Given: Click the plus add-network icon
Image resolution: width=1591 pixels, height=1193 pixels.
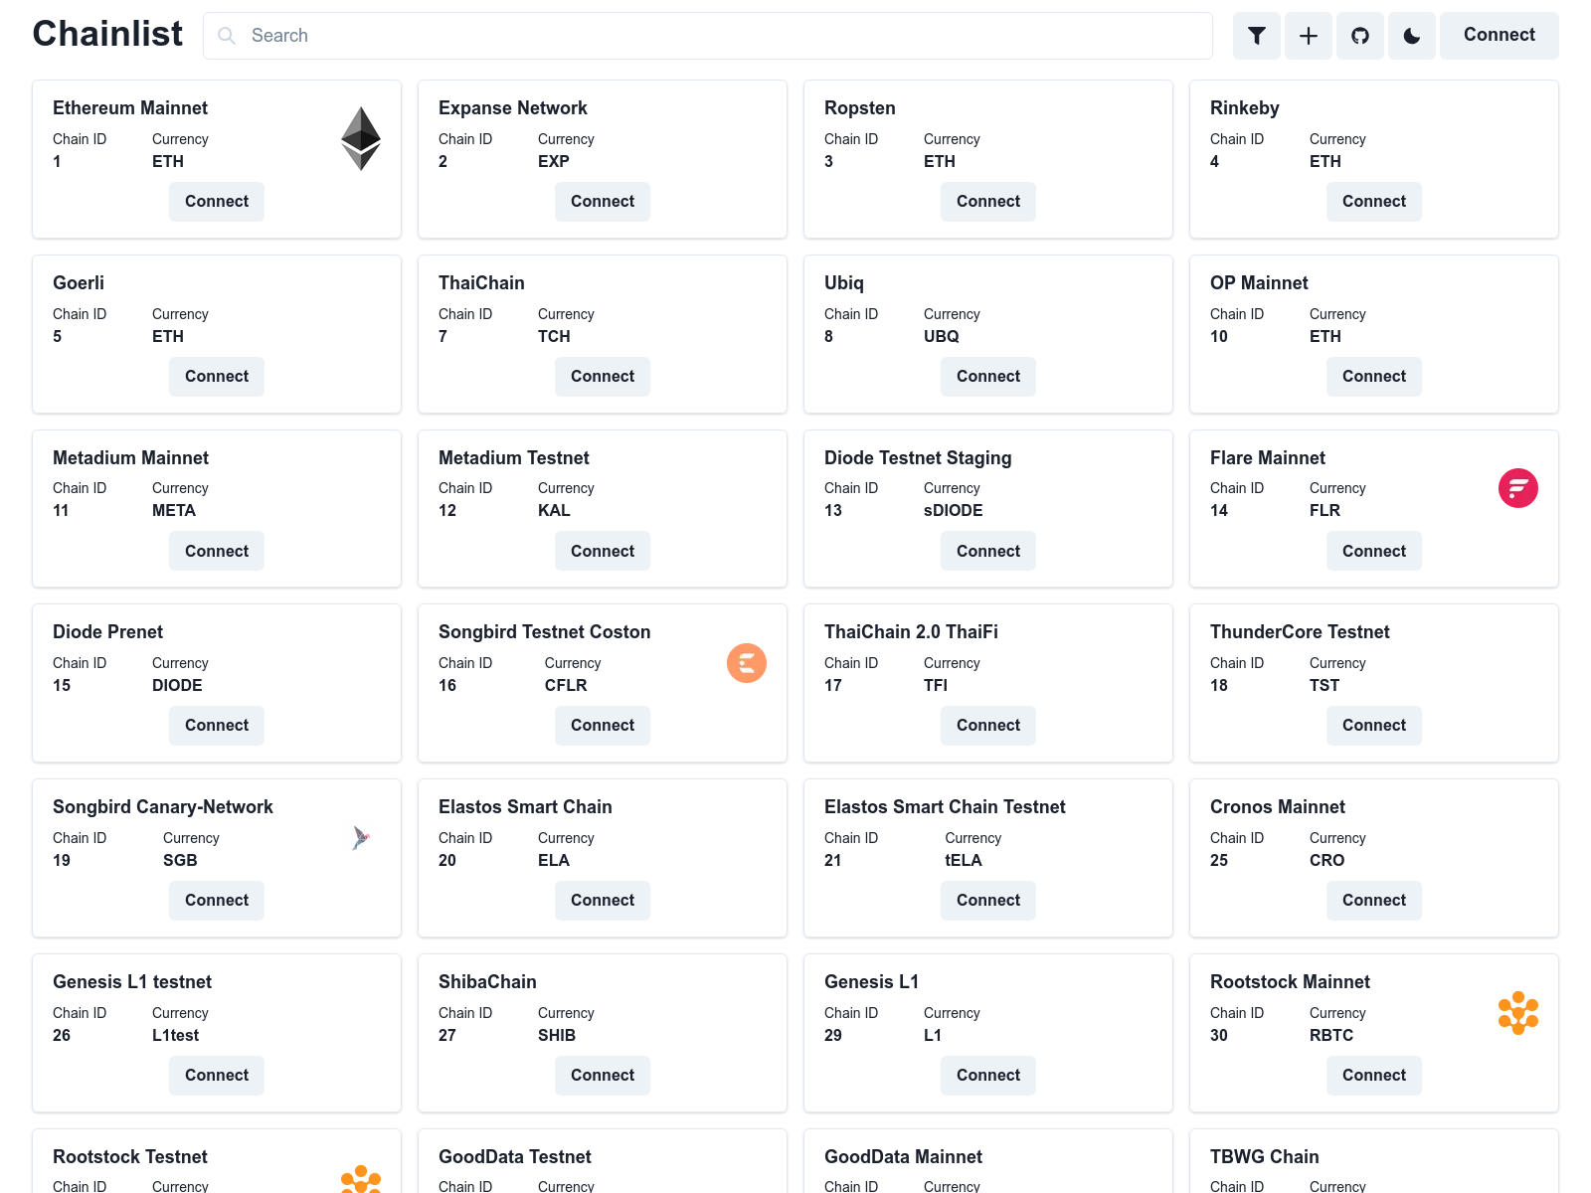Looking at the screenshot, I should 1309,36.
